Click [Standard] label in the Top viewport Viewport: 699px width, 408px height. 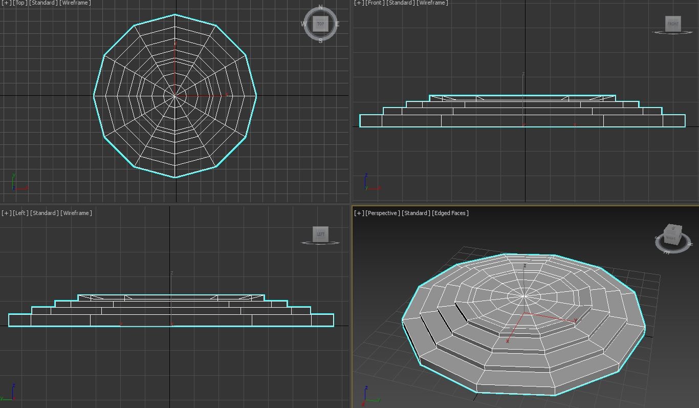tap(43, 3)
